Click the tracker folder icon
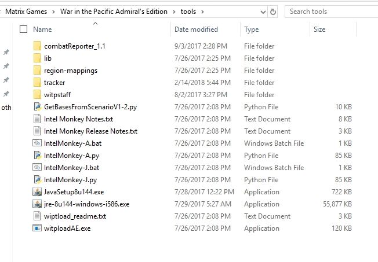 tap(37, 83)
